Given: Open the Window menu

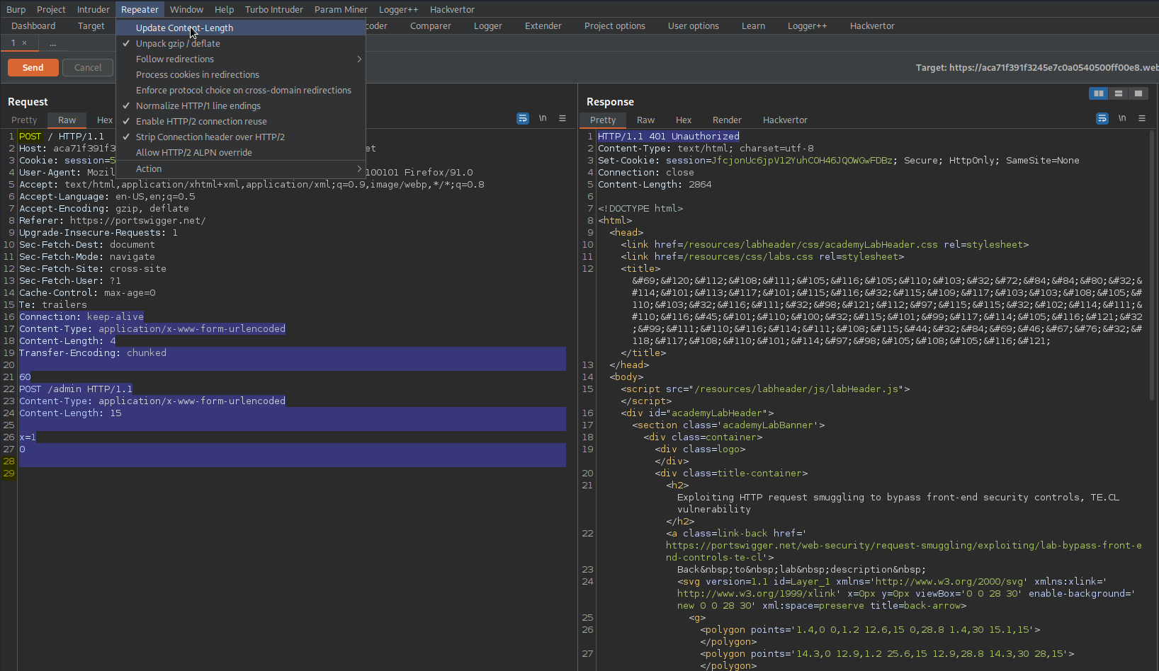Looking at the screenshot, I should tap(186, 9).
